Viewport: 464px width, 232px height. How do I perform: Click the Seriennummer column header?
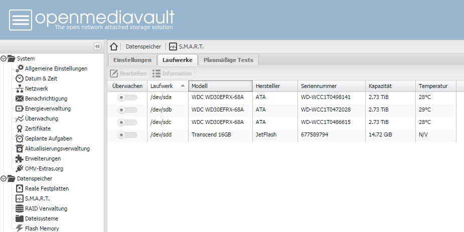[332, 86]
